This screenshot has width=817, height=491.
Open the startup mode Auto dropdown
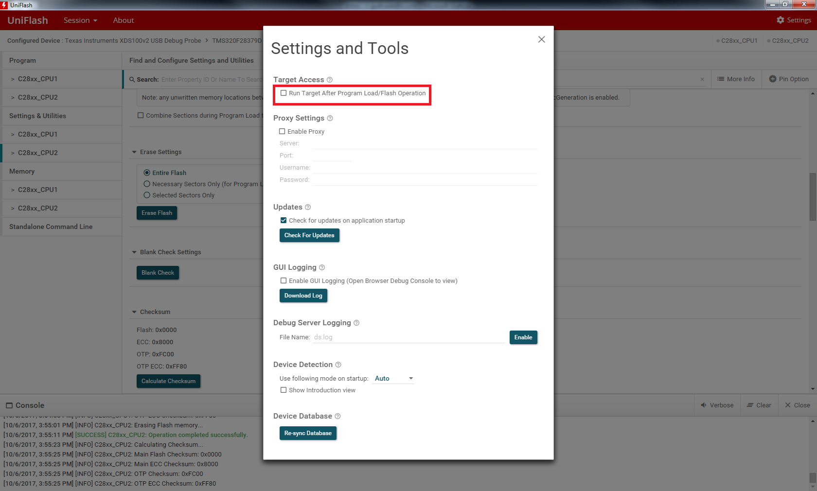tap(393, 378)
